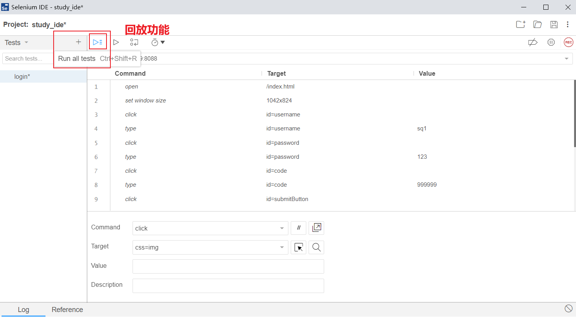Start recording with the REC button
The width and height of the screenshot is (576, 326).
[569, 42]
